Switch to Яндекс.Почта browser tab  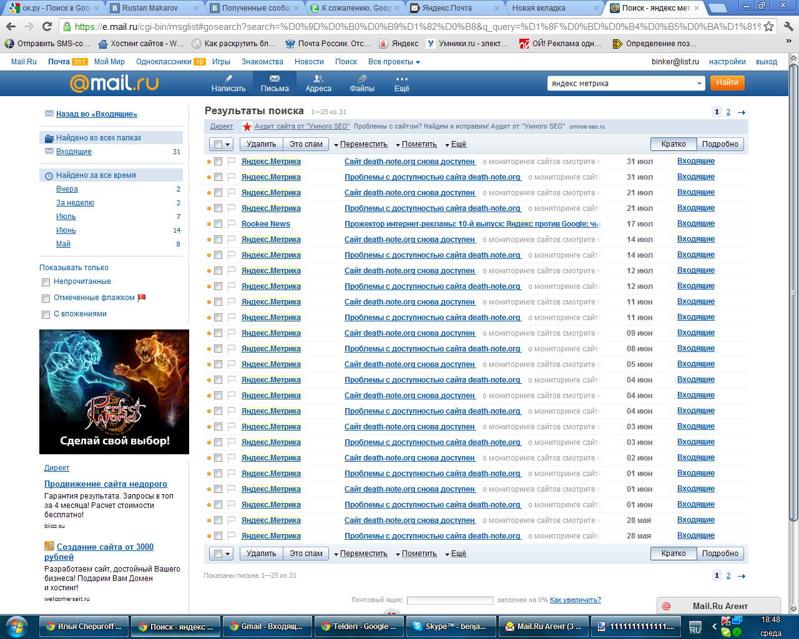click(455, 8)
